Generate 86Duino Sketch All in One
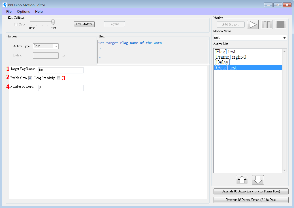The height and width of the screenshot is (208, 294). coord(251,200)
